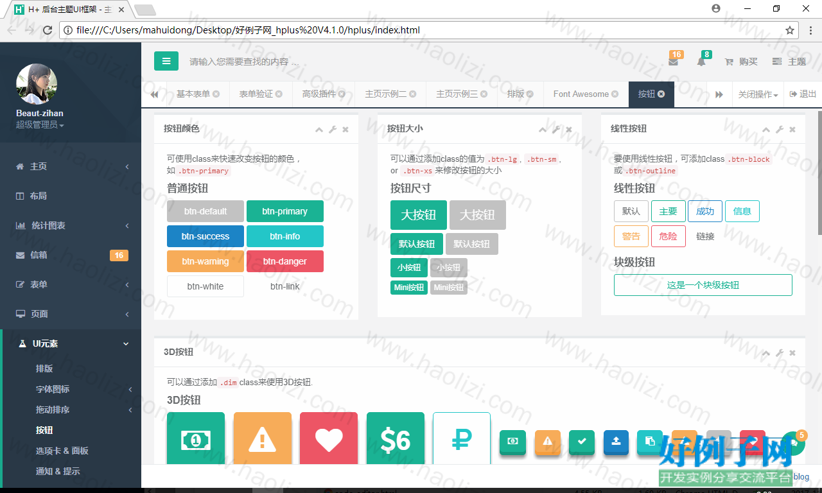Image resolution: width=822 pixels, height=493 pixels.
Task: Click the small green checkmark 3D button
Action: click(582, 442)
